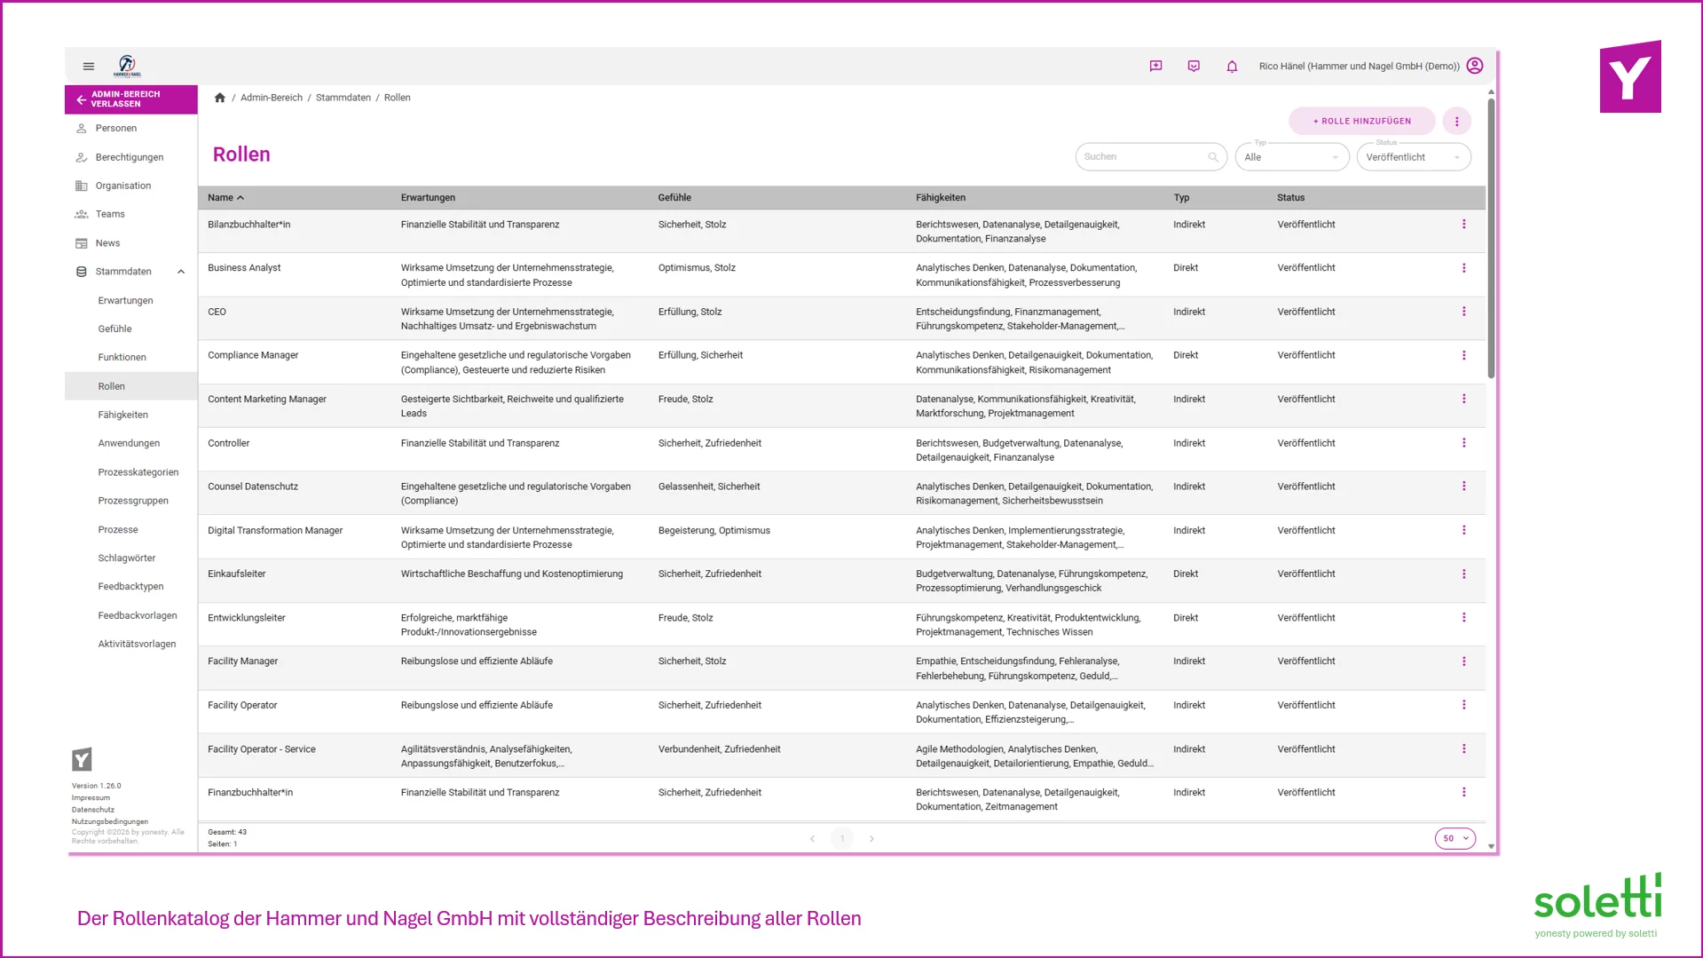The image size is (1703, 958).
Task: Open the user account avatar icon
Action: [x=1475, y=66]
